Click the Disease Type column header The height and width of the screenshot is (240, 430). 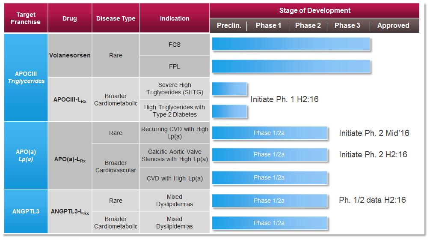point(116,18)
